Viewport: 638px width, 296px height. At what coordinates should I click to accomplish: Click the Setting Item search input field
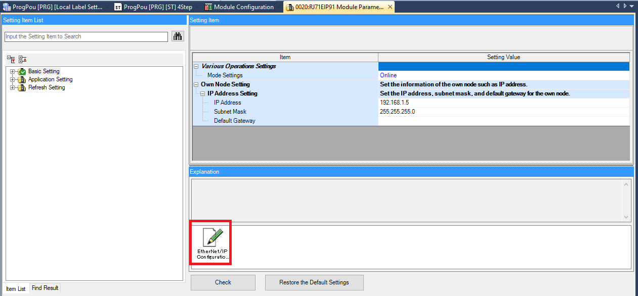86,36
